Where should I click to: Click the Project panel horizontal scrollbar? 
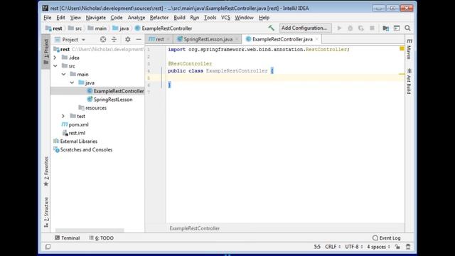90,230
